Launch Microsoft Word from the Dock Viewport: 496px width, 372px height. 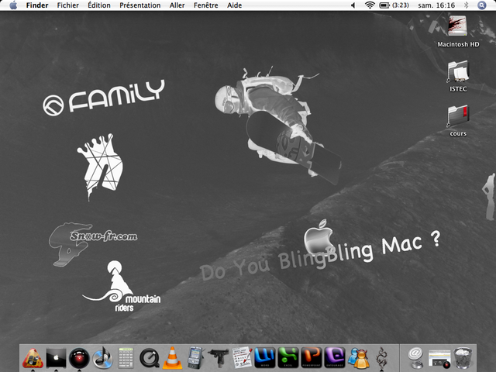point(265,357)
